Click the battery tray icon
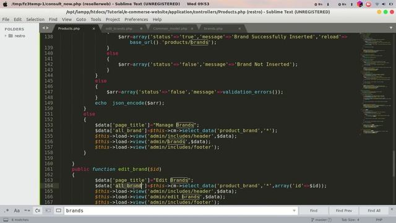This screenshot has width=396, height=223. [390, 4]
